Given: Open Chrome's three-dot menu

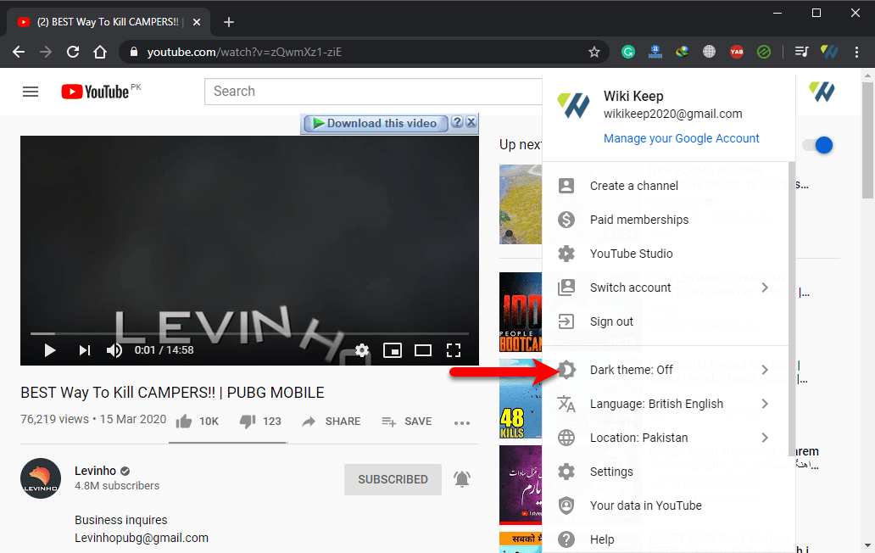Looking at the screenshot, I should click(856, 52).
